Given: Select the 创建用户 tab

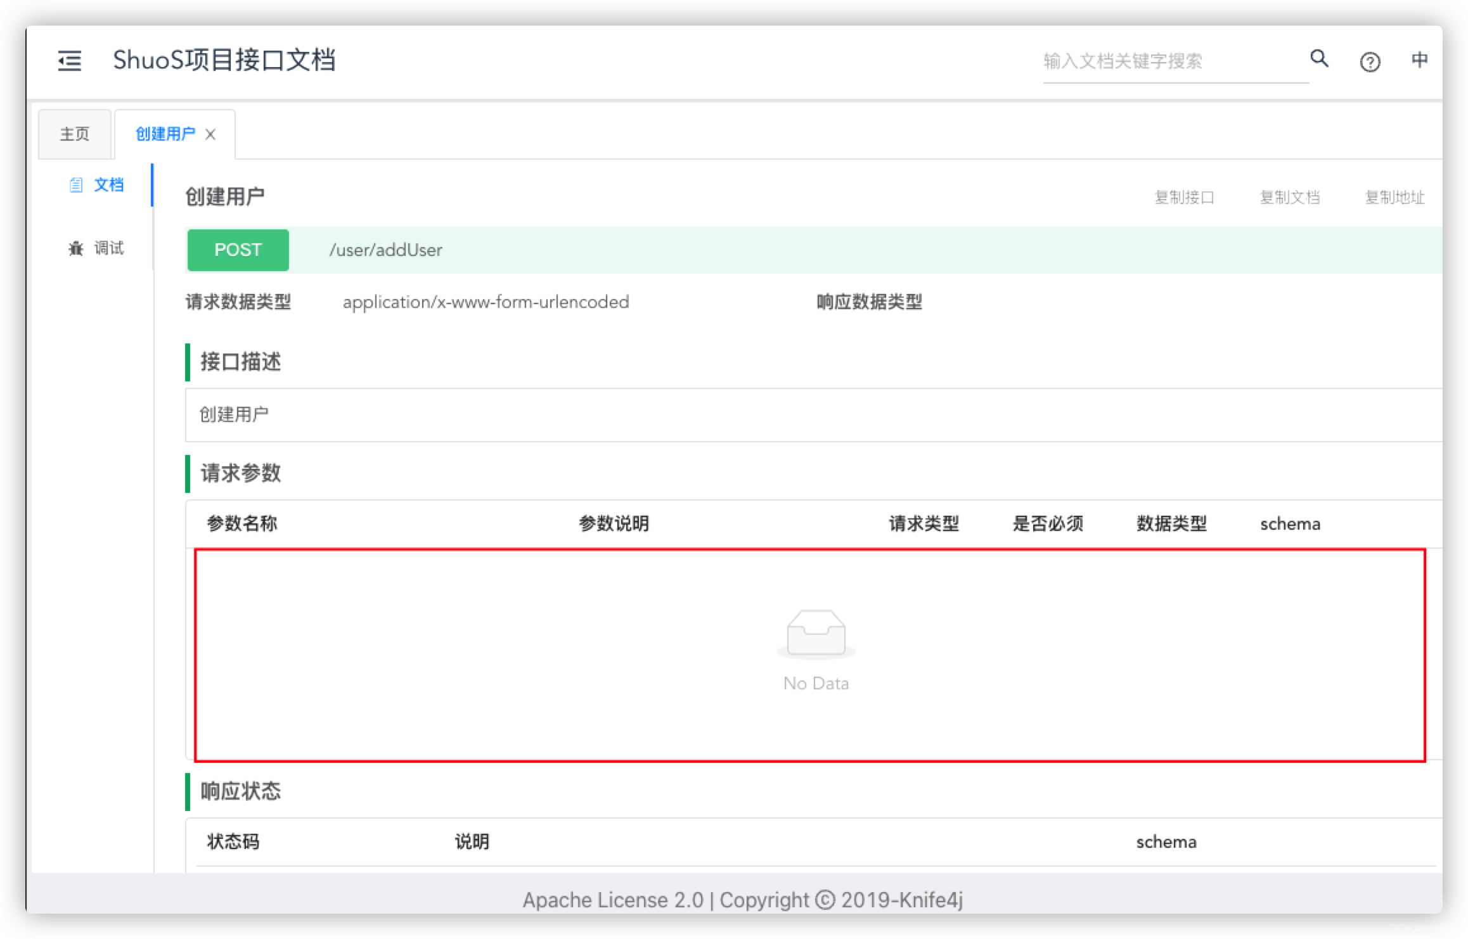Looking at the screenshot, I should tap(165, 134).
